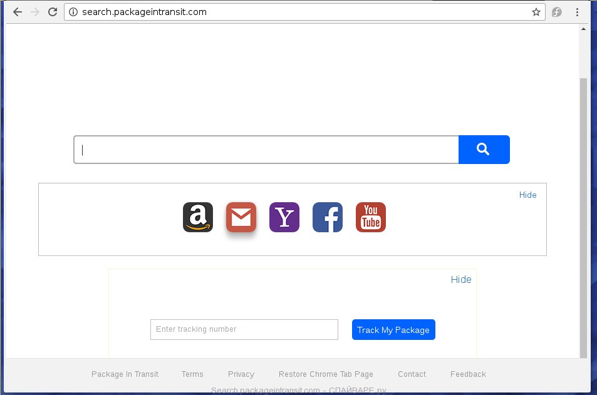Reload the page
Screen dimensions: 597x395
(x=53, y=12)
